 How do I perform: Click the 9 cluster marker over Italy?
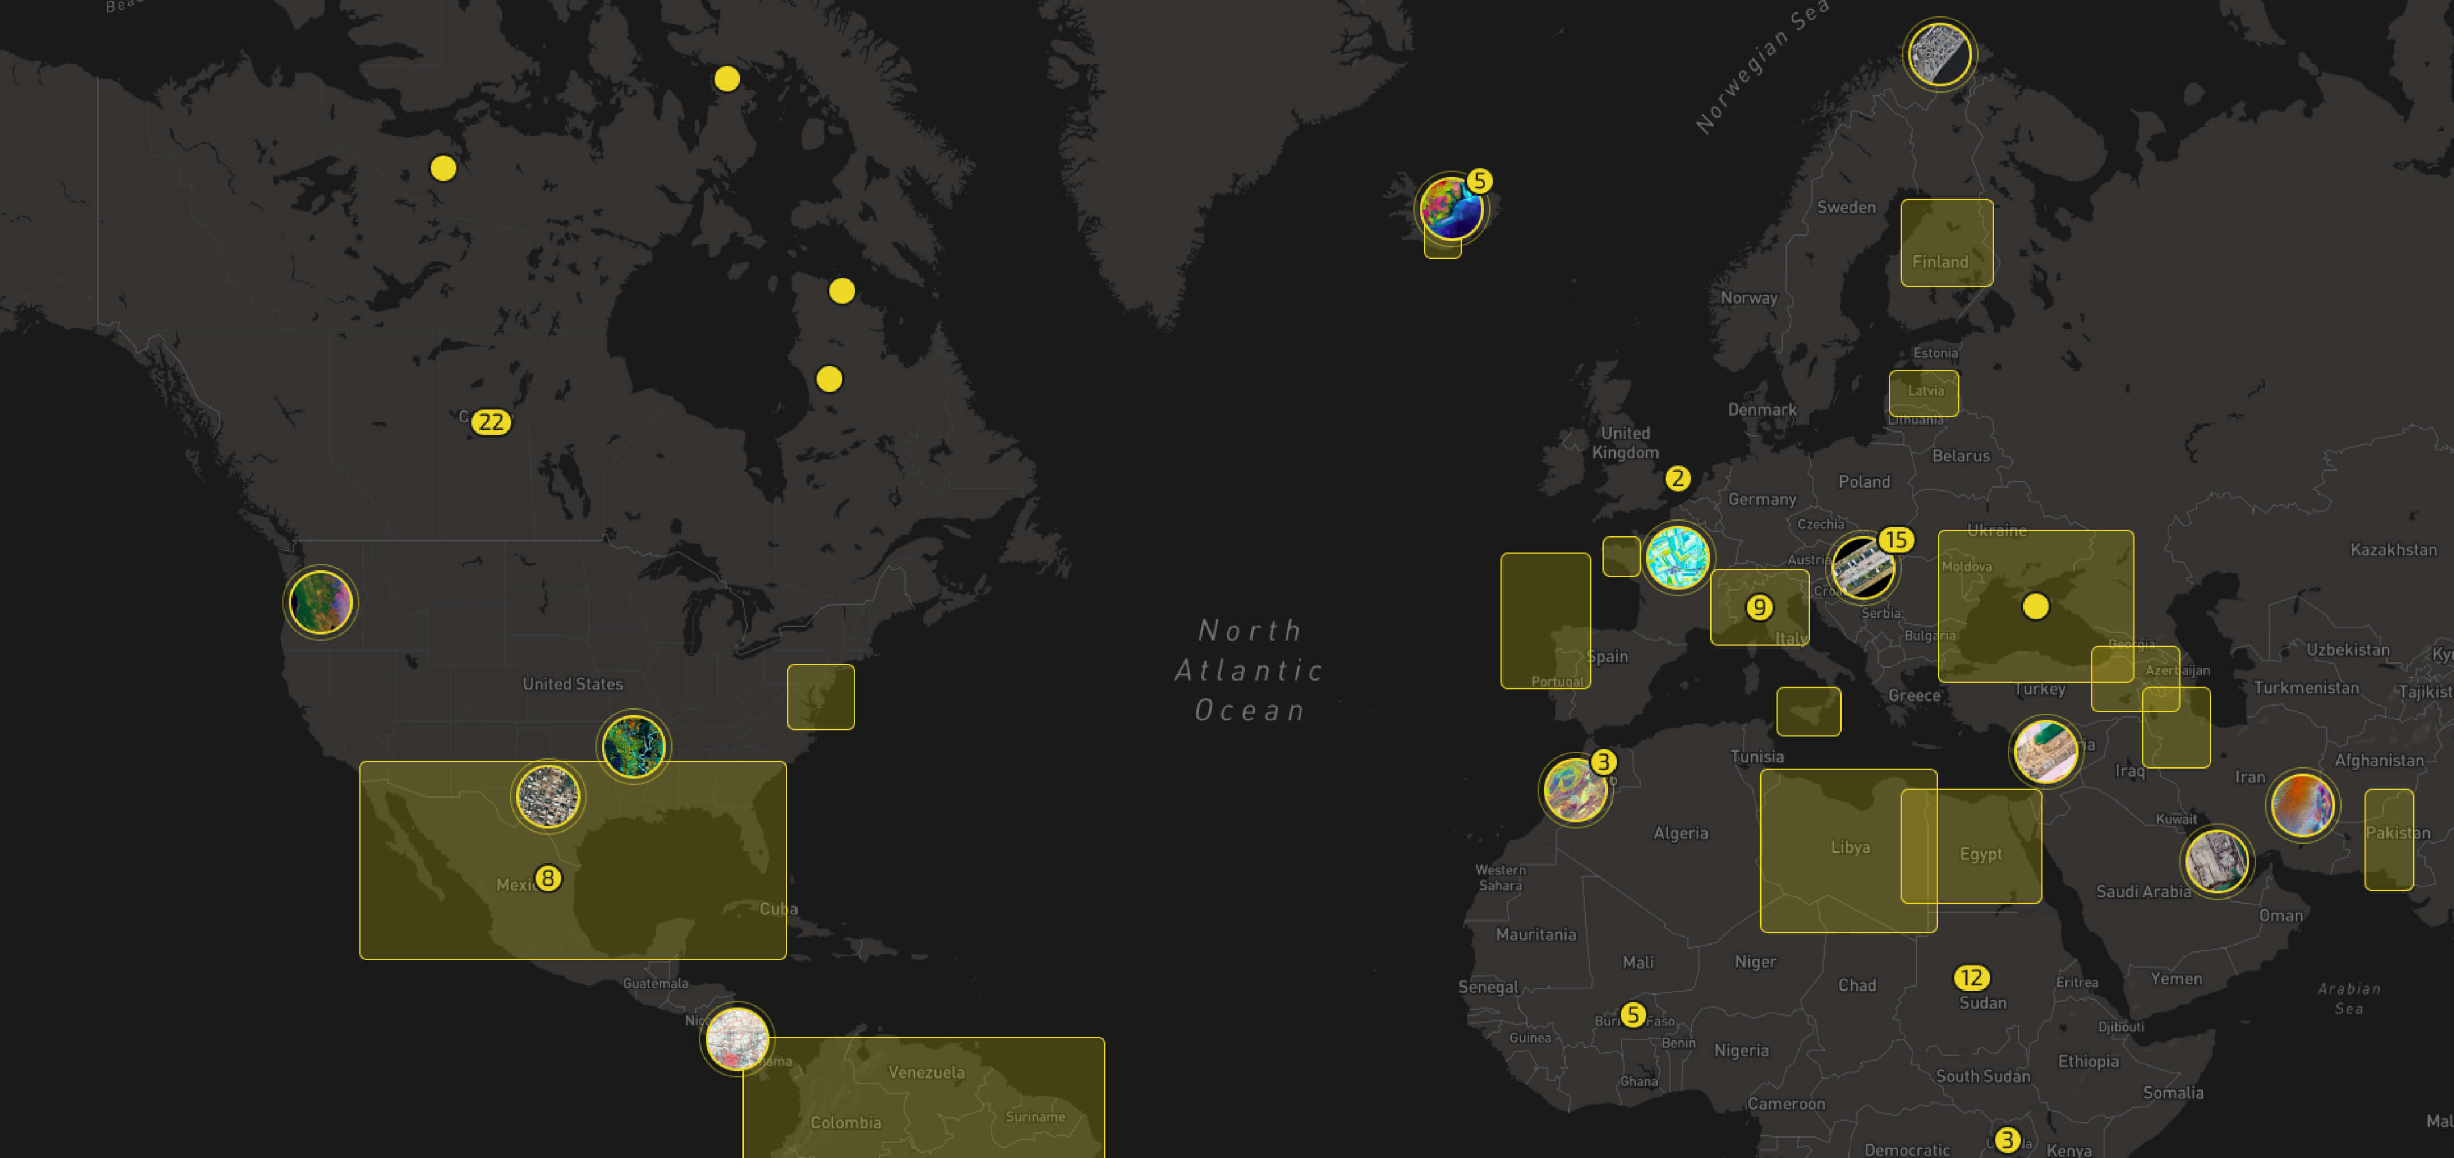click(1759, 607)
